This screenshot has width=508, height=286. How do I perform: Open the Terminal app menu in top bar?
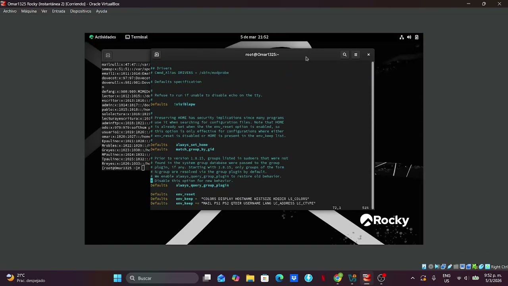[137, 37]
